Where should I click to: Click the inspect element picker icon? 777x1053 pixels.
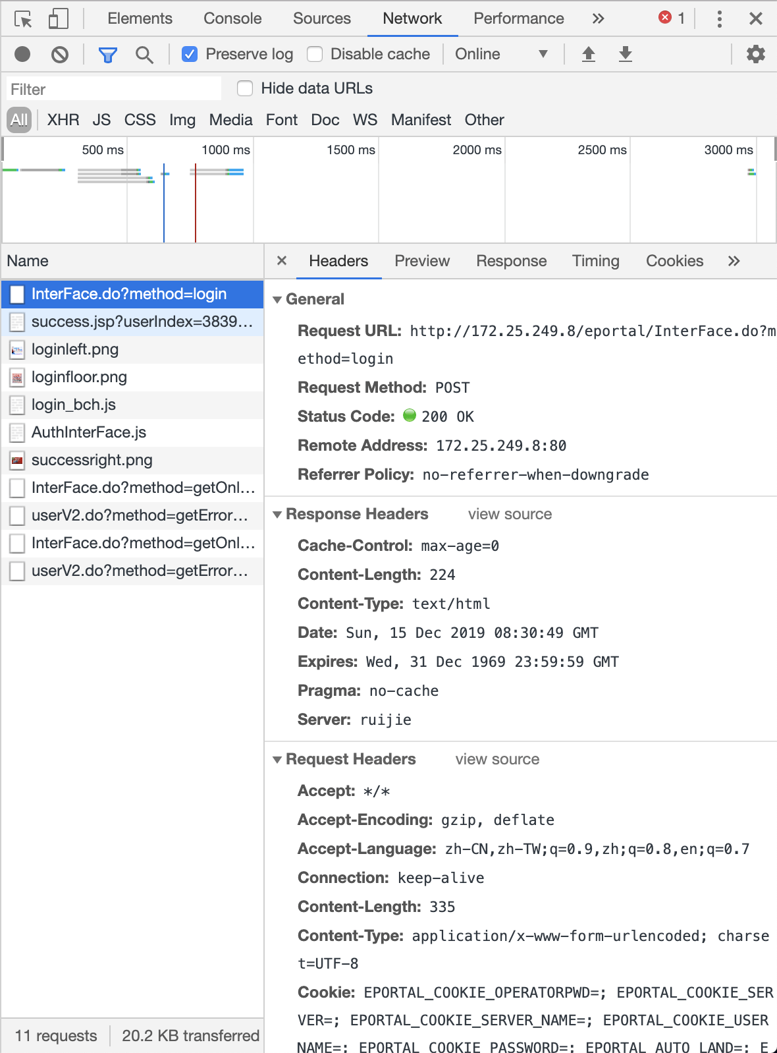pos(23,19)
